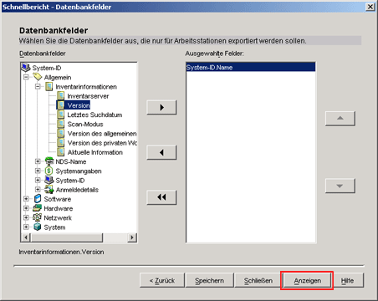Screen dimensions: 378x301
Task: Click the Anmeldedetails icon
Action: click(49, 190)
